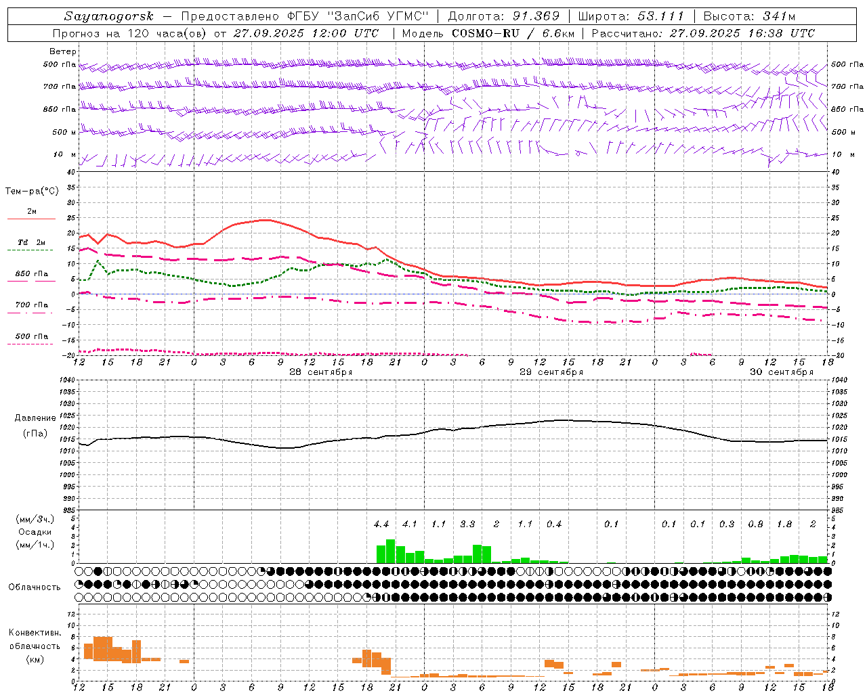Select 'Прогноз на 120 часа(ов)' forecast start text

pyautogui.click(x=130, y=33)
